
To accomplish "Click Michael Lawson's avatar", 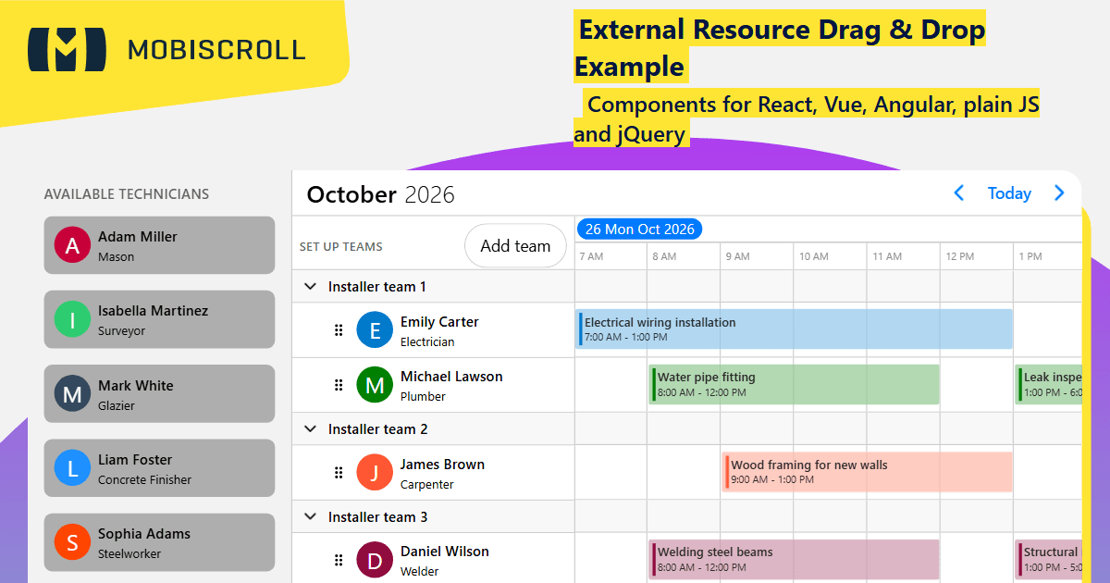I will click(375, 385).
